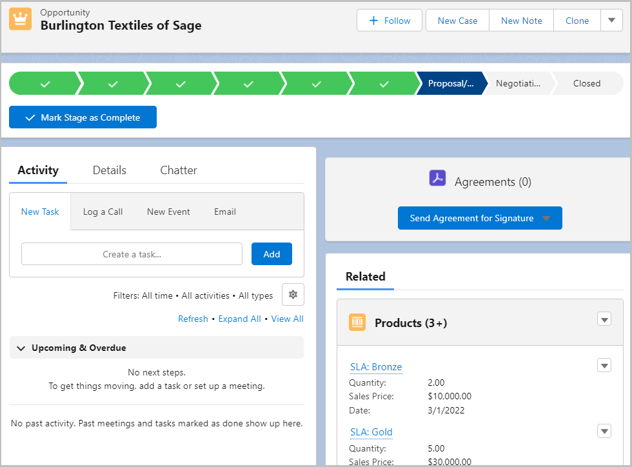
Task: Collapse the Upcoming & Overdue section
Action: (x=21, y=348)
